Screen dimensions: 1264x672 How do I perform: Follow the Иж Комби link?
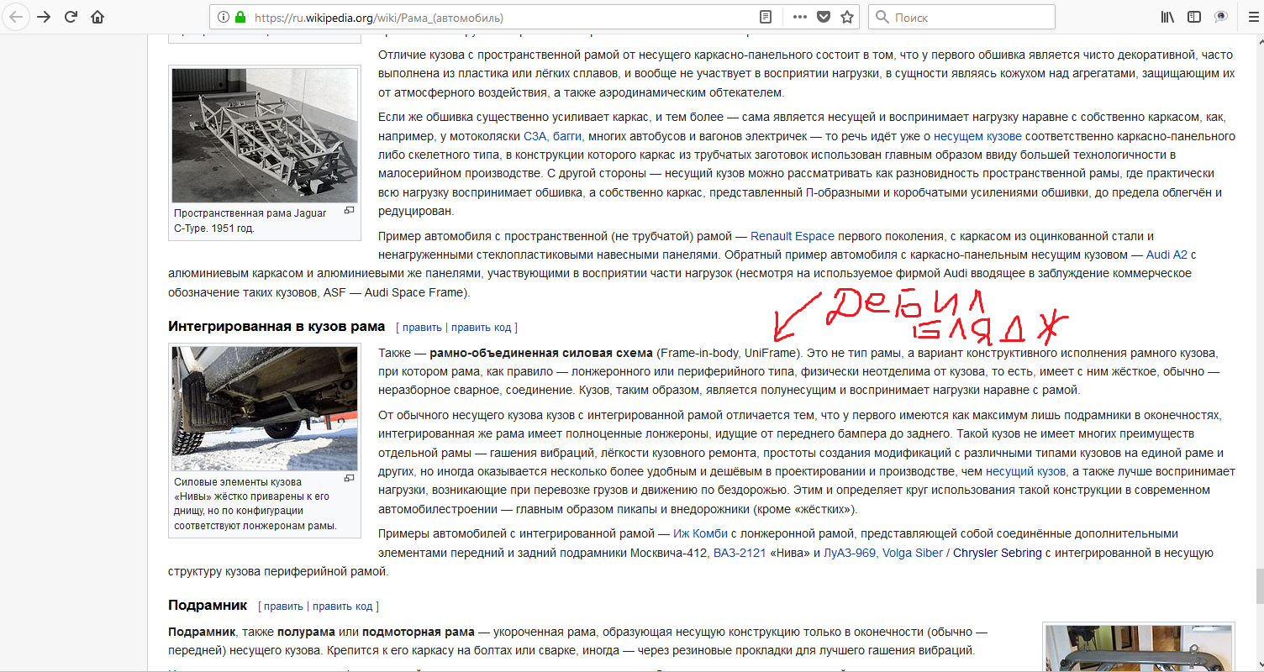point(700,534)
